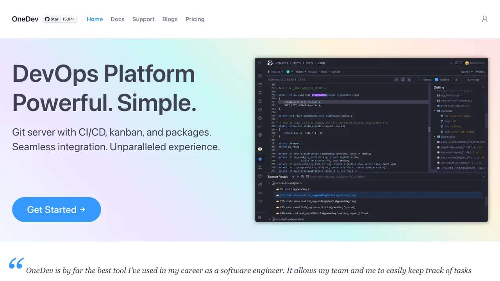This screenshot has width=500, height=281.
Task: Click include in the file path
Action: pos(312,72)
